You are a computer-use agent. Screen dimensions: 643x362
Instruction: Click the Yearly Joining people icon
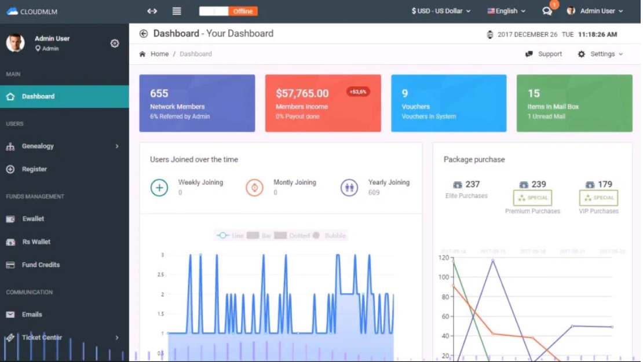pos(349,188)
